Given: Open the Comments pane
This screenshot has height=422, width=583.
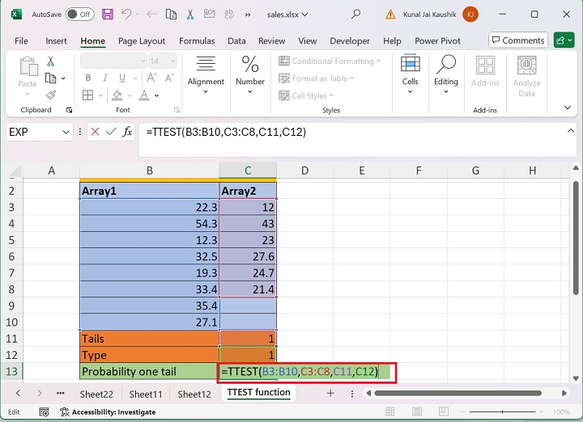Looking at the screenshot, I should [x=517, y=40].
